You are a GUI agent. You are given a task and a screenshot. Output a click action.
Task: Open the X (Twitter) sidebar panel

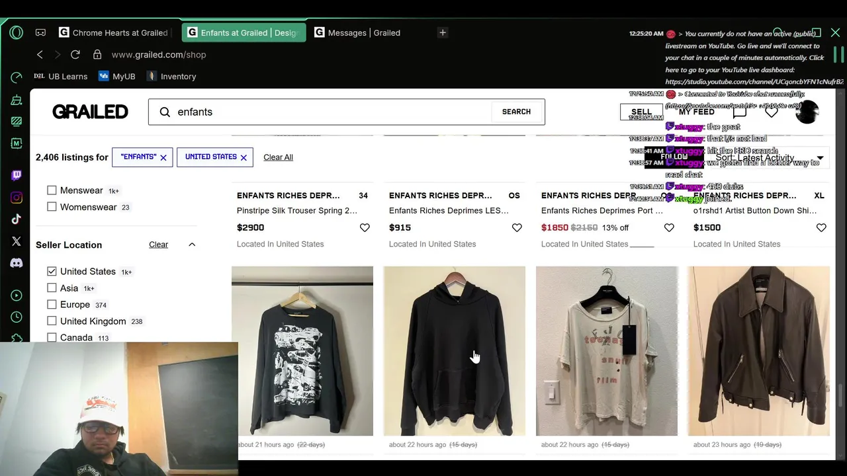coord(17,241)
